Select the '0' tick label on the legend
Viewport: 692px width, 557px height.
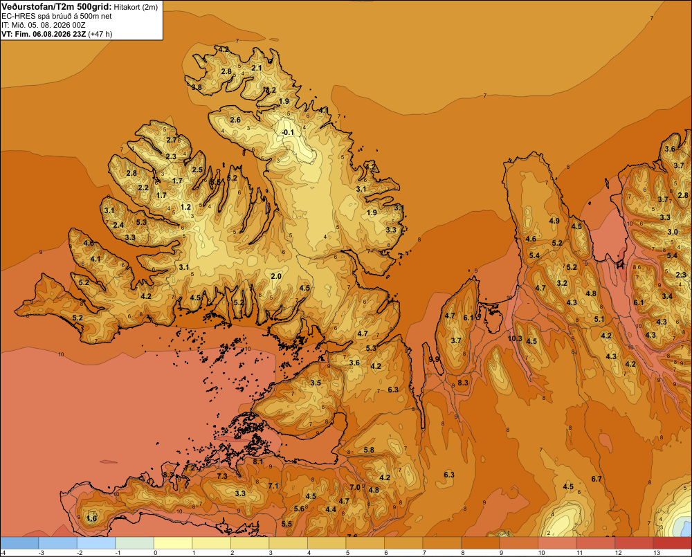[x=155, y=553]
